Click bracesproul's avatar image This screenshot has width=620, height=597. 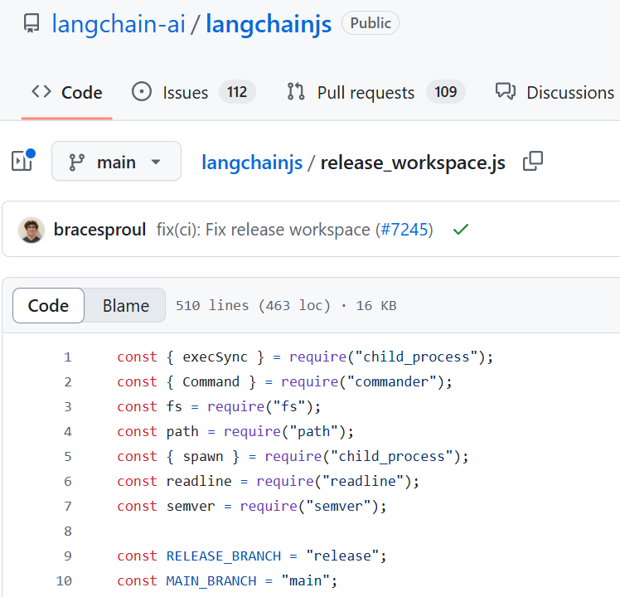(x=31, y=230)
